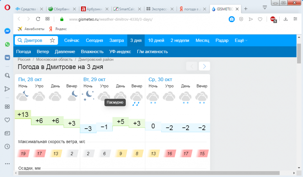This screenshot has width=303, height=177.
Task: Open the Авиабилеты bookmark
Action: [x=31, y=29]
